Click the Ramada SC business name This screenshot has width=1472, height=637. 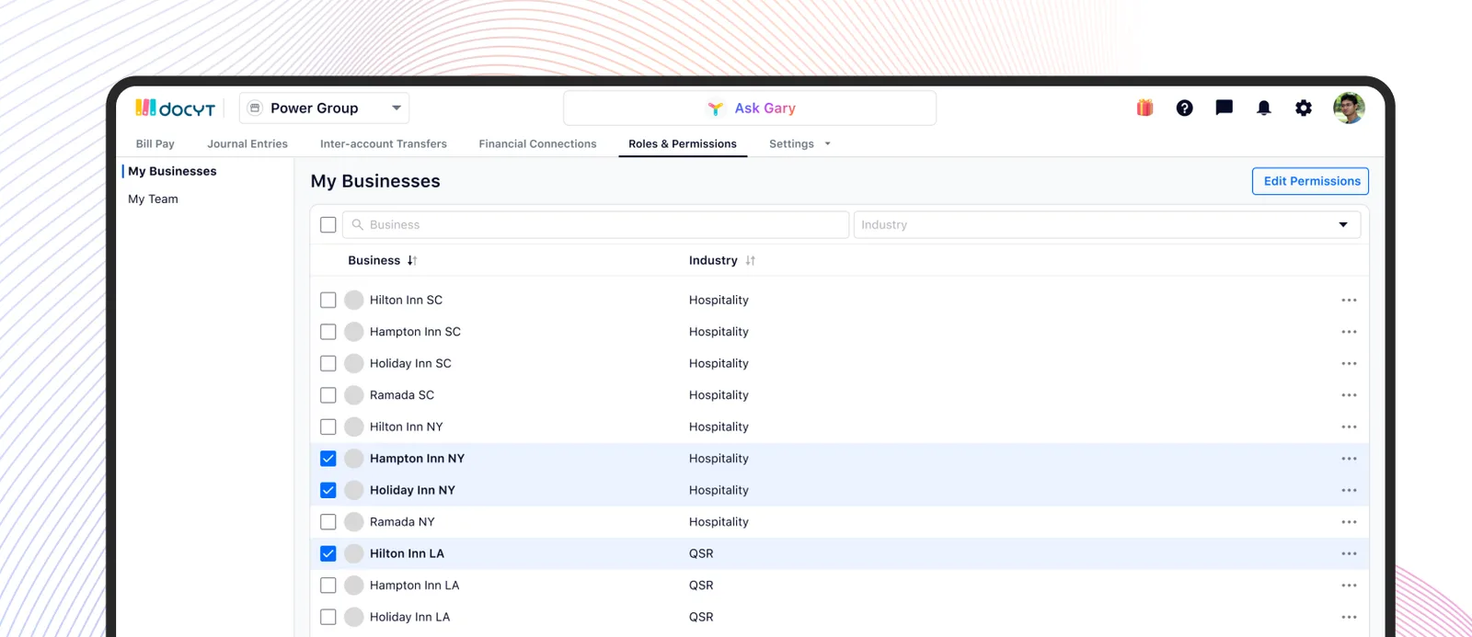tap(402, 395)
